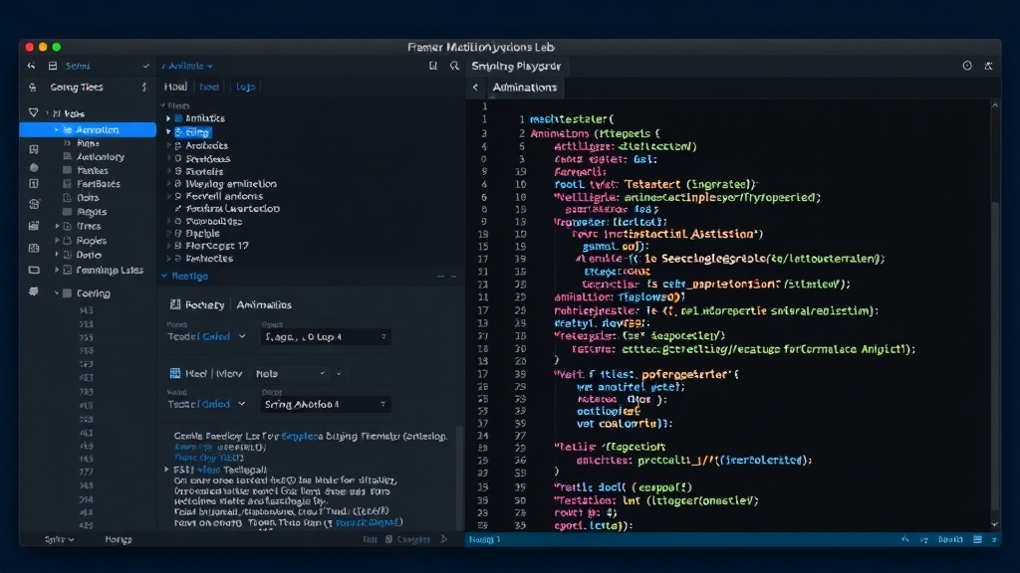Open the 'Animate' dropdown in the top toolbar
1020x573 pixels.
tap(187, 66)
